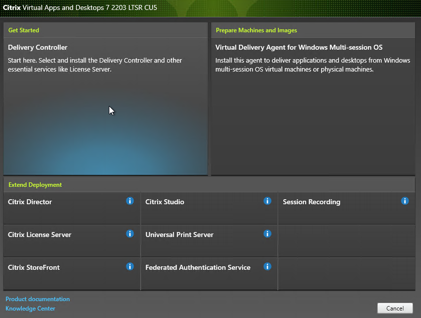Click the info icon for Citrix Director
Image resolution: width=421 pixels, height=318 pixels.
tap(130, 201)
